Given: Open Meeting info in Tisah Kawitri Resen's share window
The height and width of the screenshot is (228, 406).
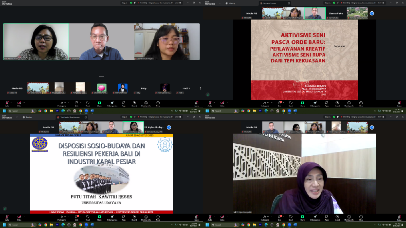Looking at the screenshot, I should [146, 218].
